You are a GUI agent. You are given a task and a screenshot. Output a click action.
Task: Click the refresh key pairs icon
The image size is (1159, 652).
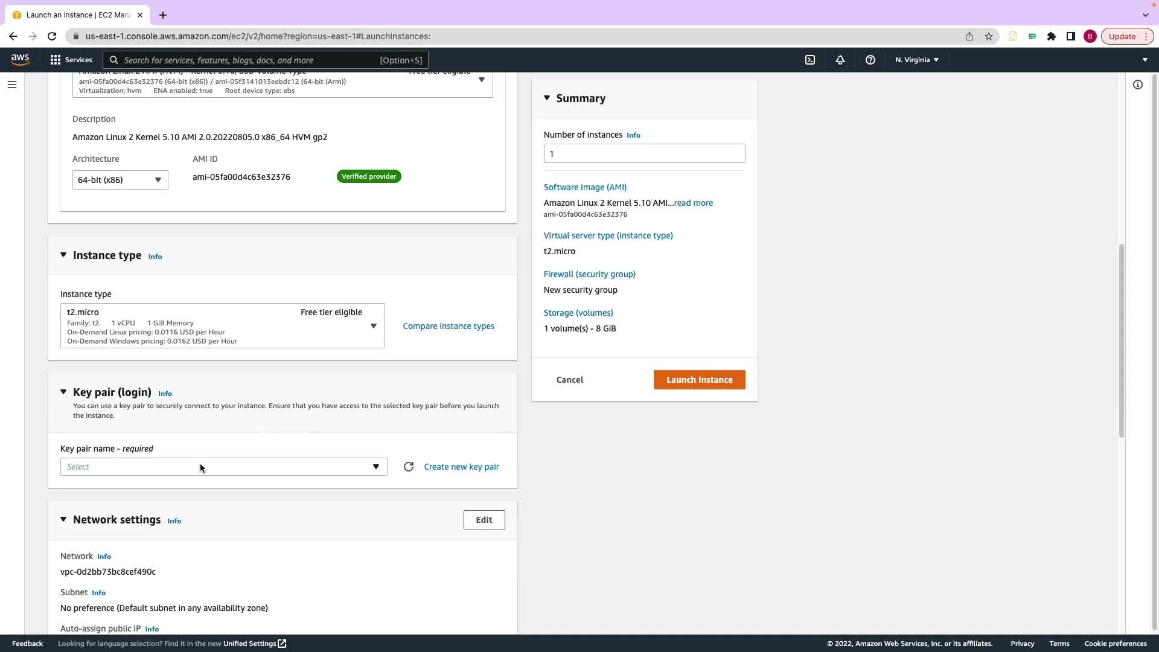point(409,467)
